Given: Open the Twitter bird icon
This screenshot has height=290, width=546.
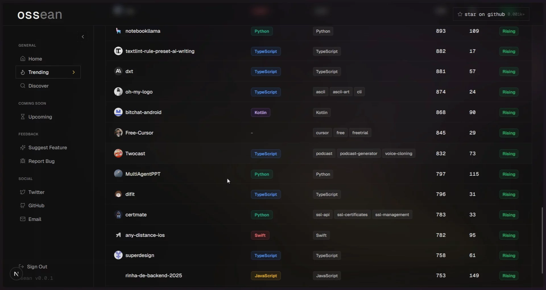Looking at the screenshot, I should coord(23,192).
